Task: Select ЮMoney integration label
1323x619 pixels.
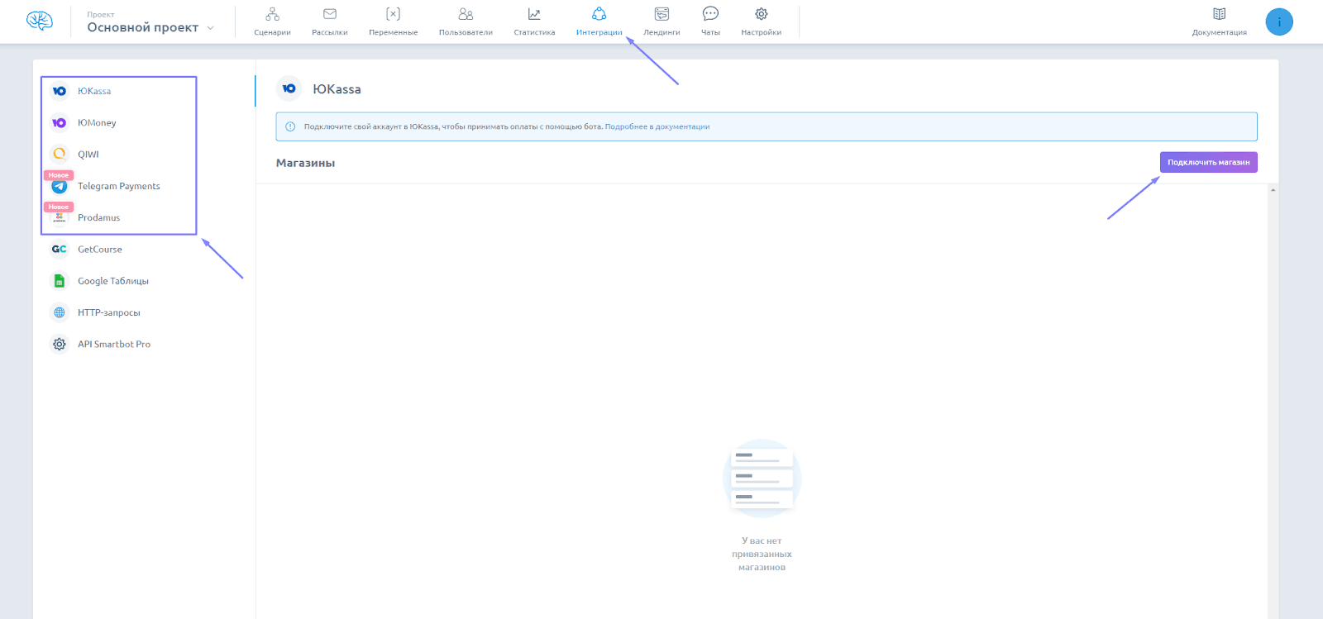Action: 97,122
